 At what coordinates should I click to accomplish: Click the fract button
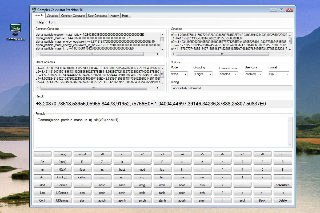click(122, 170)
